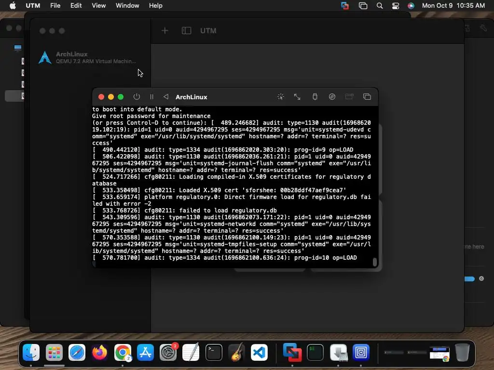This screenshot has width=494, height=370.
Task: Switch to UTM app in the Dock
Action: point(361,352)
